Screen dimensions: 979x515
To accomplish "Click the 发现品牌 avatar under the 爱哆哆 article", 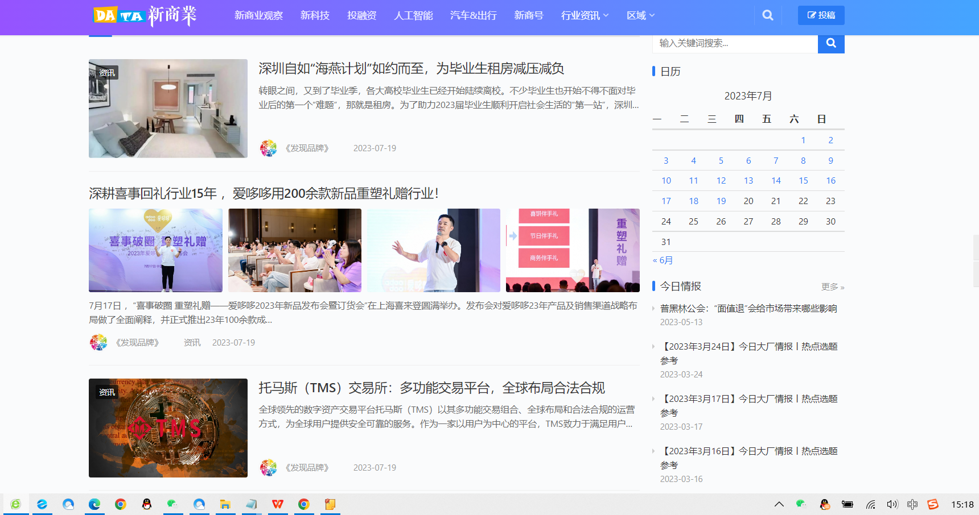I will pyautogui.click(x=98, y=342).
